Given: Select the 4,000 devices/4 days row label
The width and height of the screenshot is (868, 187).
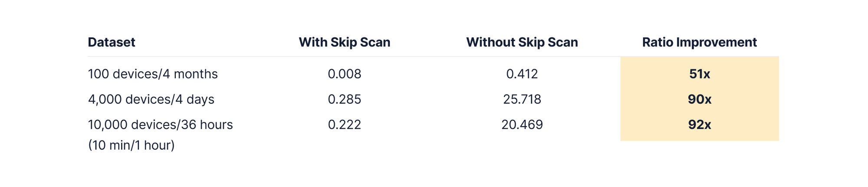Looking at the screenshot, I should click(x=151, y=99).
